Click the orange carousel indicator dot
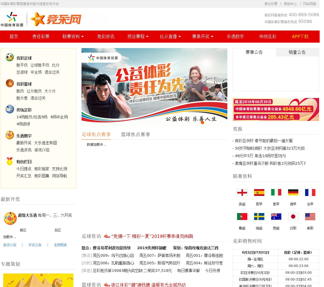 coord(202,123)
